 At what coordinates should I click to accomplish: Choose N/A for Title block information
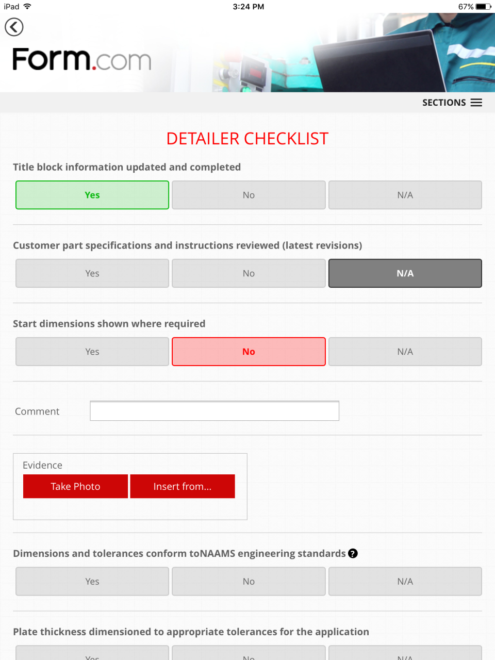pyautogui.click(x=405, y=195)
